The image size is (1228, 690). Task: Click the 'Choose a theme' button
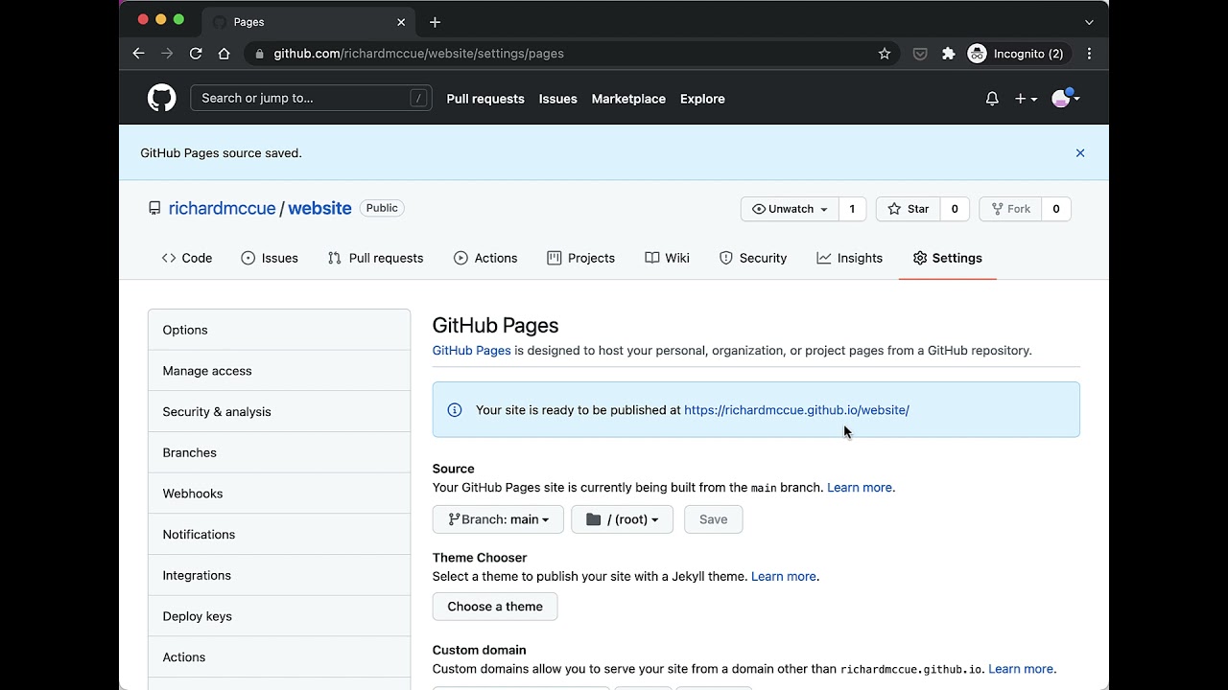tap(495, 607)
